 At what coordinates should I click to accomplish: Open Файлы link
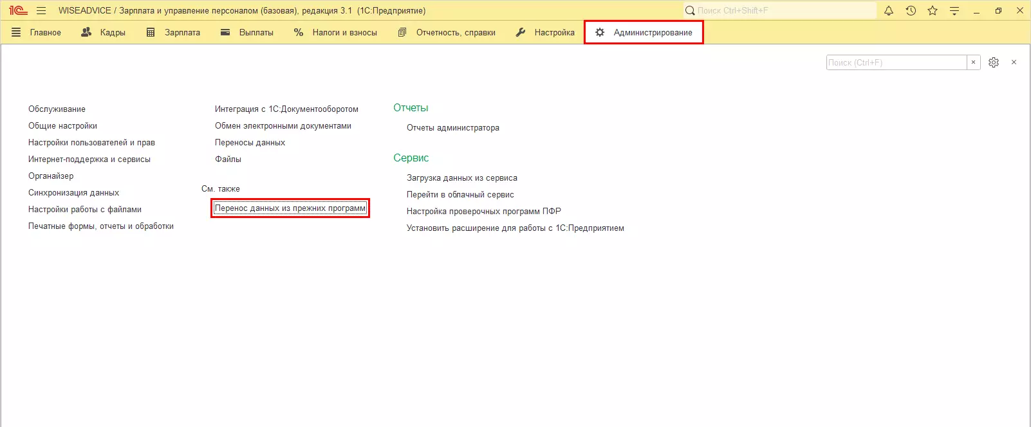228,159
